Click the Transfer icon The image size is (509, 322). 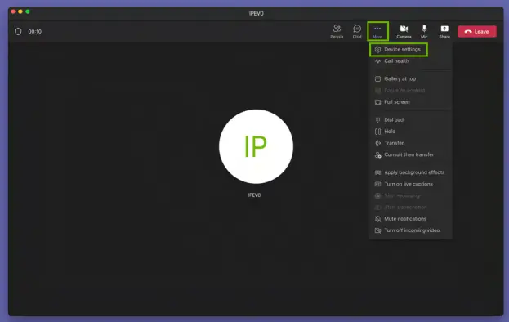pos(377,143)
